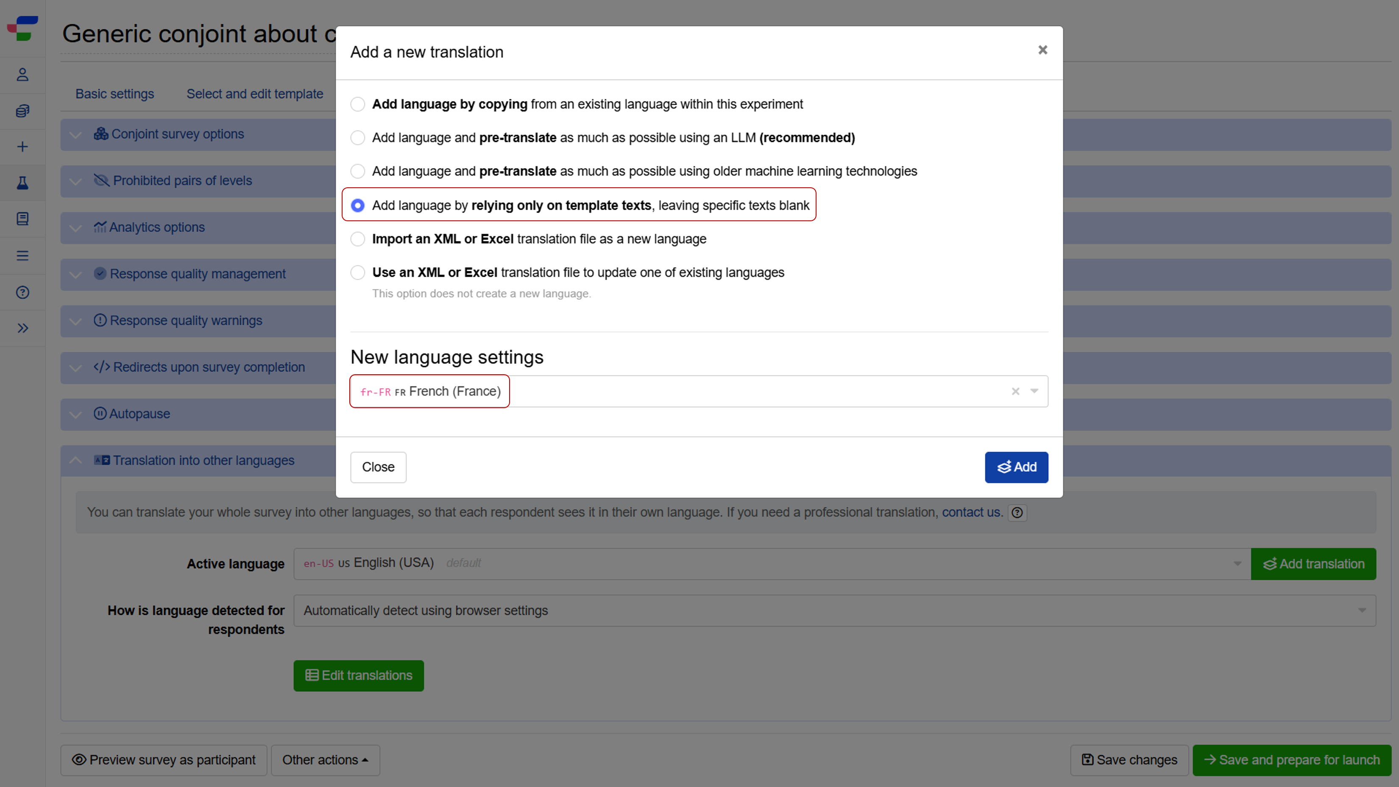This screenshot has width=1399, height=787.
Task: Clear French (France) selection with x icon
Action: [1015, 391]
